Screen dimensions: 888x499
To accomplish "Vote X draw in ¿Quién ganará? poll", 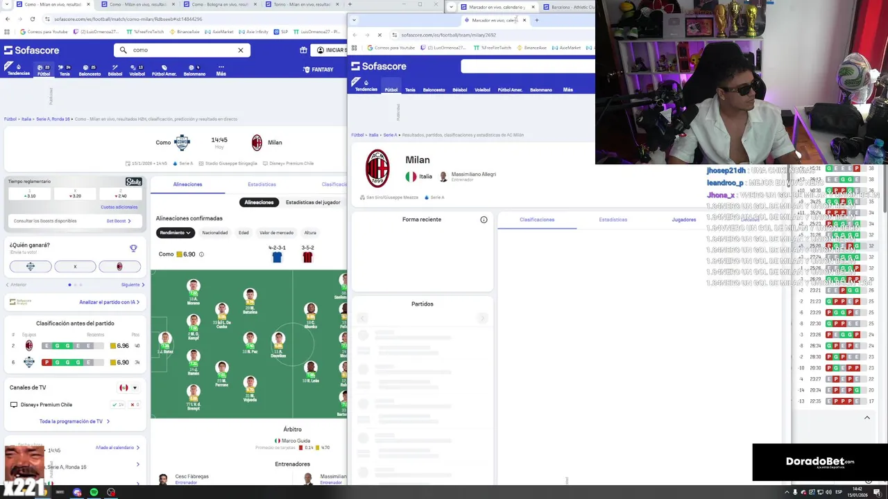I will click(x=75, y=266).
